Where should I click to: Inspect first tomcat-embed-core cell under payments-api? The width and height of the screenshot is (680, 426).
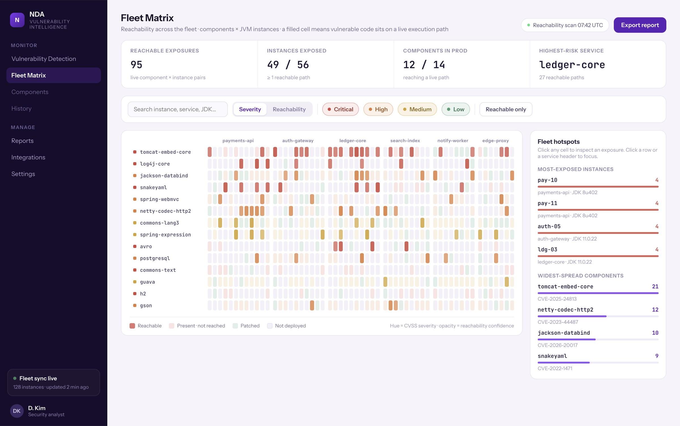210,152
